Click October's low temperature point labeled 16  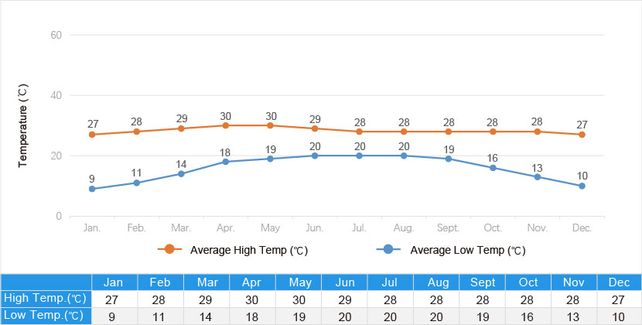(x=493, y=168)
